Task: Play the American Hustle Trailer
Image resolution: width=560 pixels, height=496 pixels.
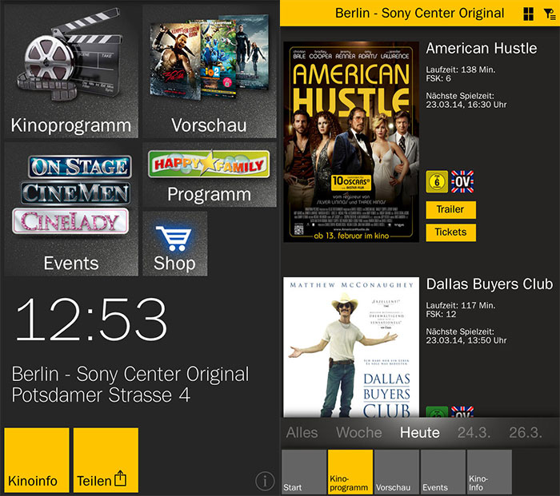Action: click(x=450, y=210)
